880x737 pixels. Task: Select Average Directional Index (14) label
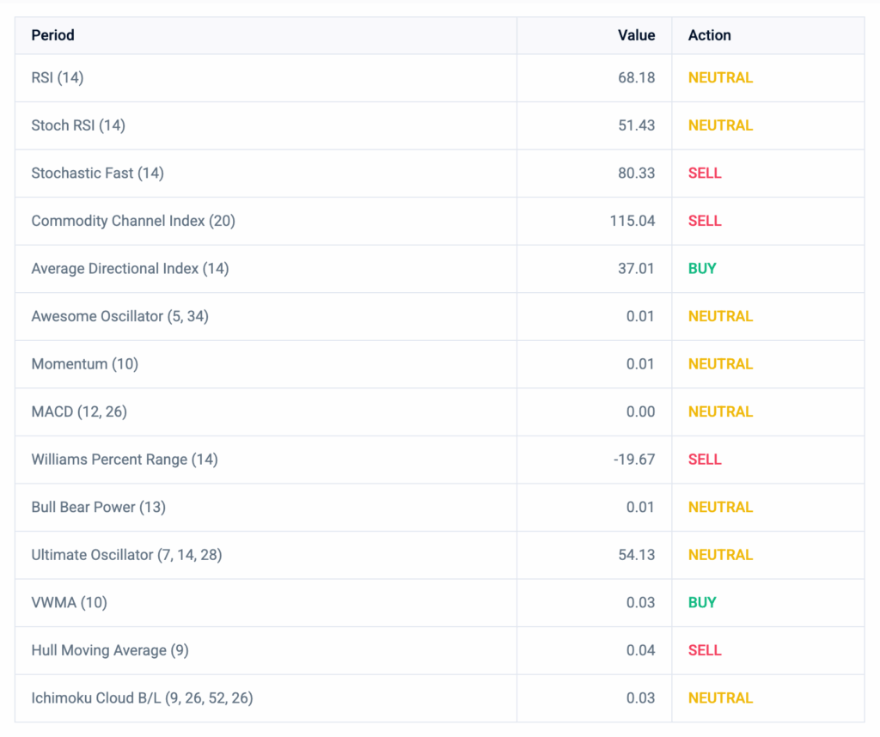click(x=131, y=268)
